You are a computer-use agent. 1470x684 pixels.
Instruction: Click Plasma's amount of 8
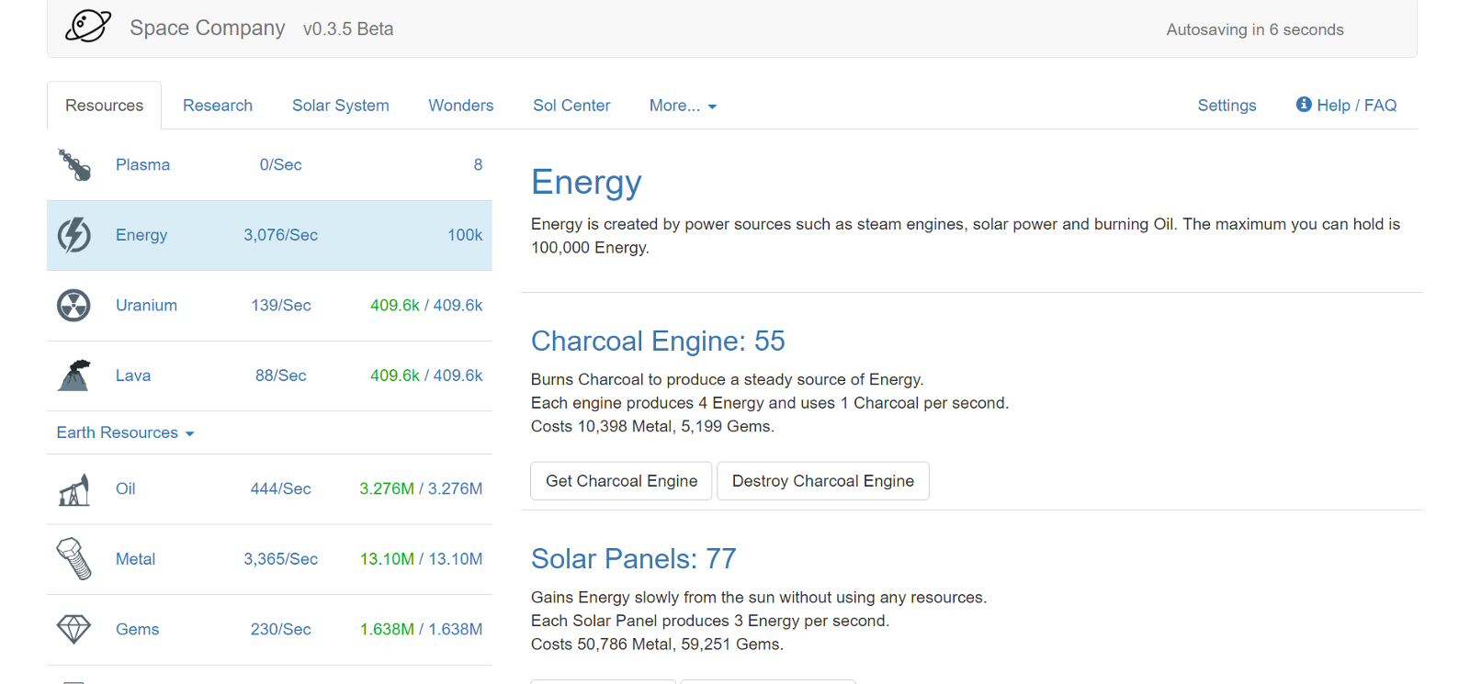click(478, 165)
